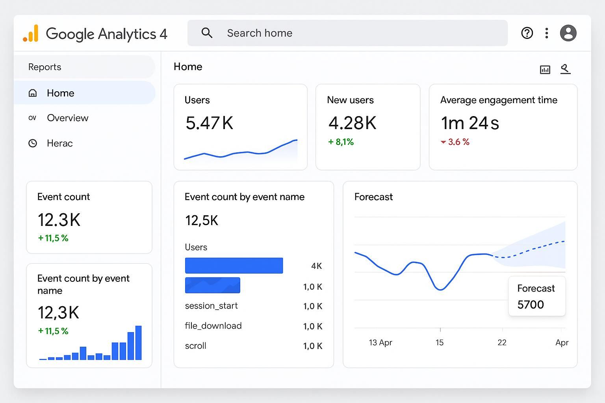Click the 15 axis label
This screenshot has width=605, height=403.
tap(440, 342)
